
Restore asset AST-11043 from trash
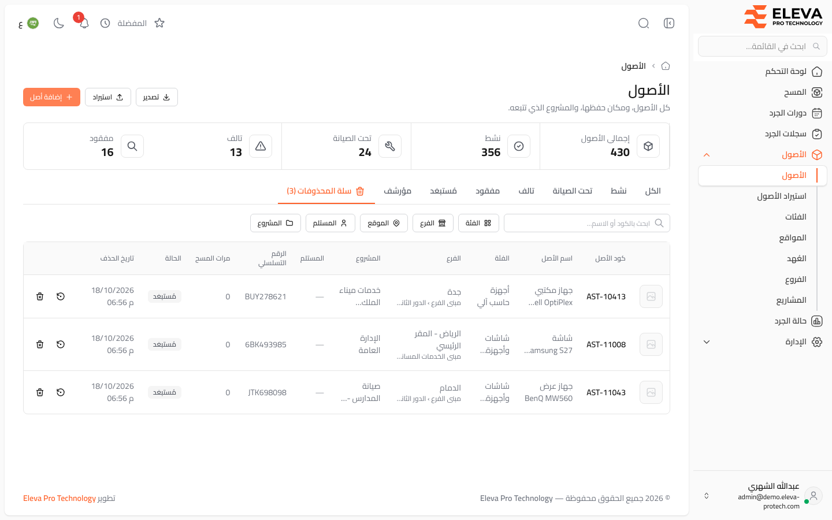coord(61,392)
